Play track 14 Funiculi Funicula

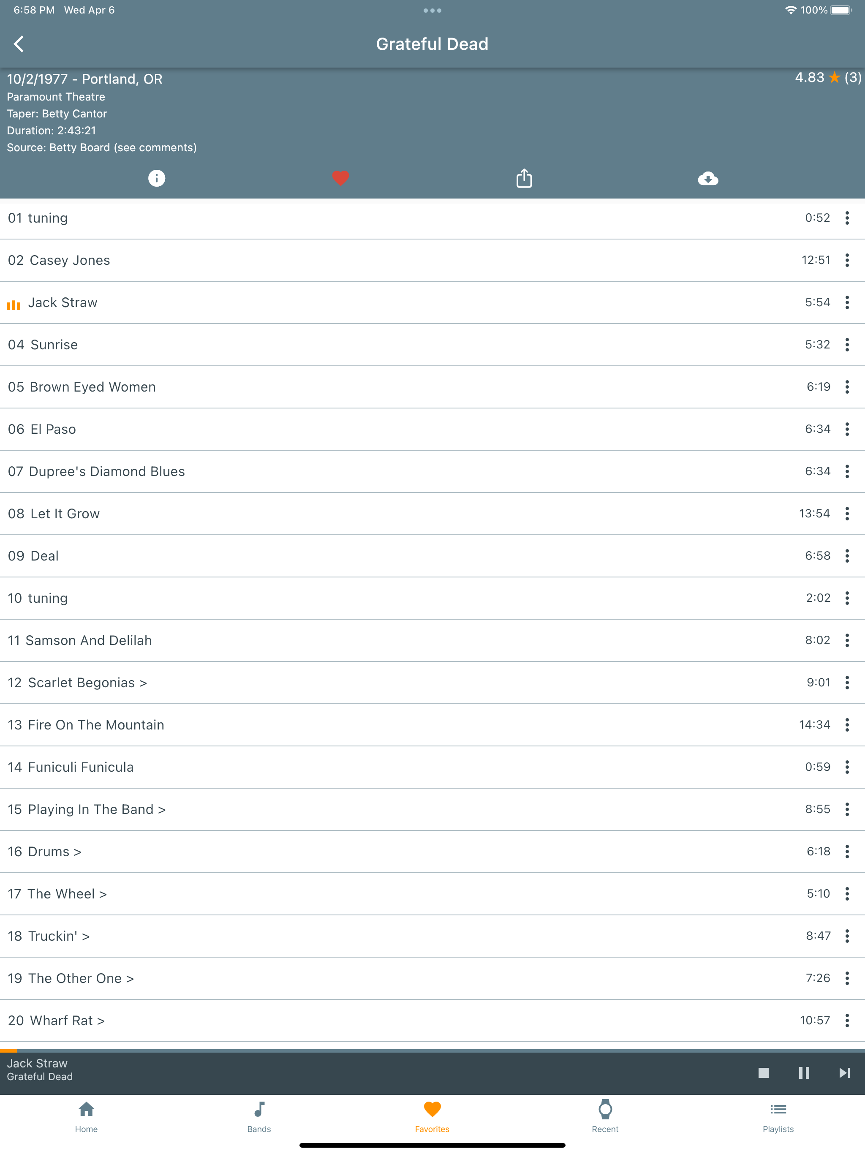pos(432,768)
